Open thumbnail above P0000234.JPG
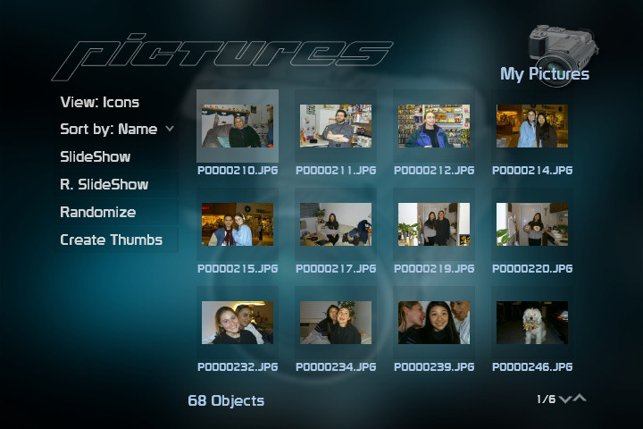 pyautogui.click(x=336, y=323)
